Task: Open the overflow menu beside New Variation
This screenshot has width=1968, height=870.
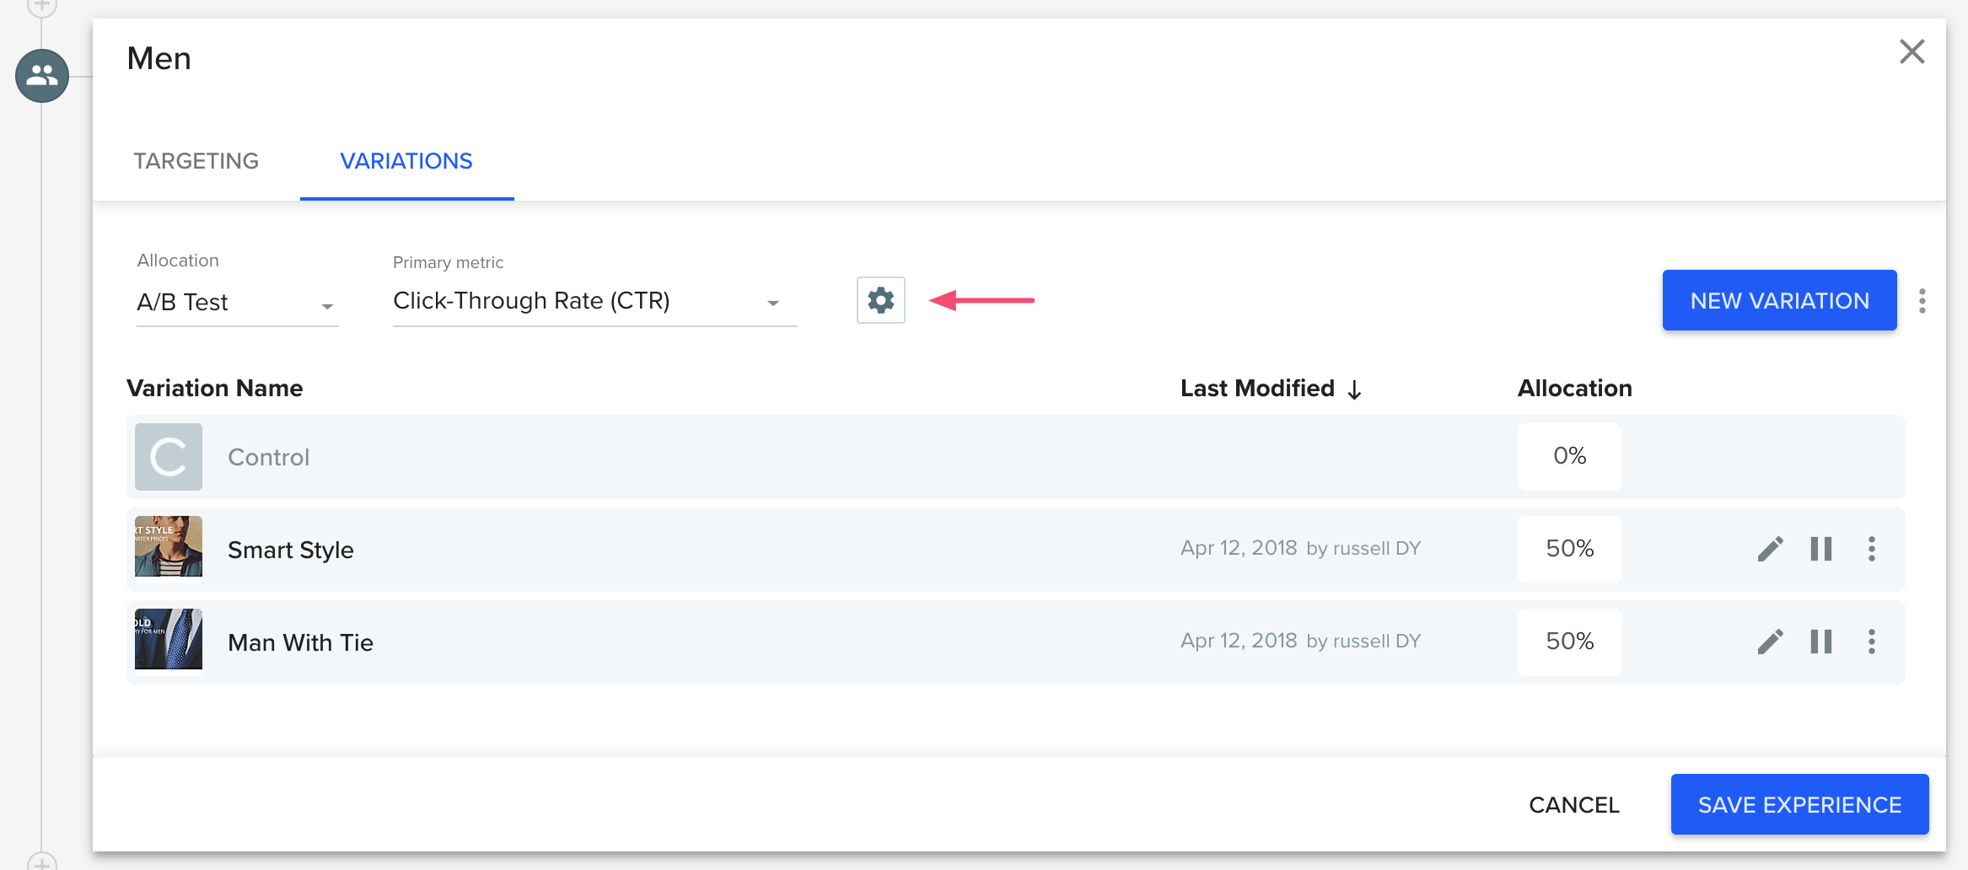Action: (x=1923, y=300)
